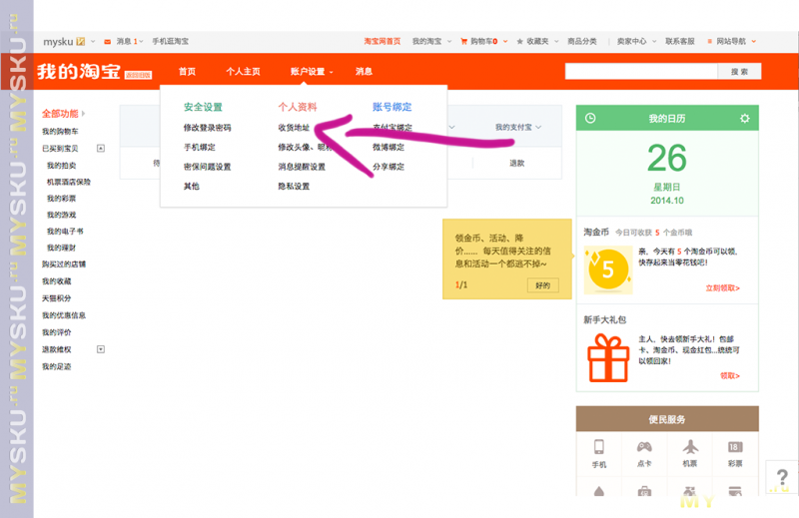
Task: Open 我的购物车 in sidebar
Action: tap(60, 132)
